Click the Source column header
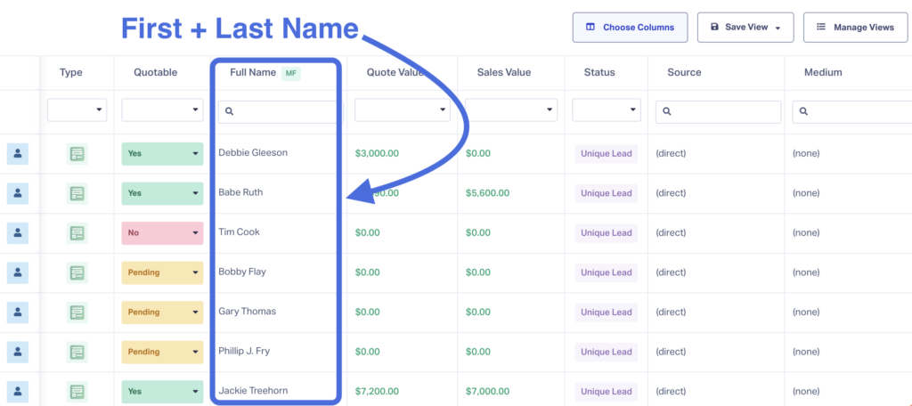This screenshot has width=912, height=406. 684,73
